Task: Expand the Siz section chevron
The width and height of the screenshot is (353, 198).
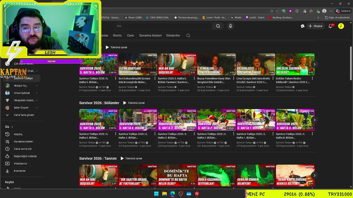Action: (12, 127)
